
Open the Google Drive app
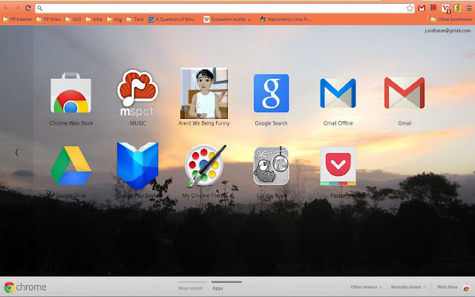click(71, 166)
